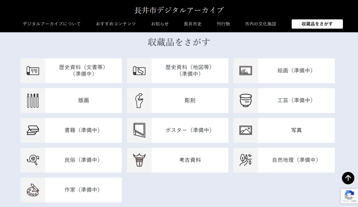
Task: Click the paint palette icon for 作家
Action: [x=33, y=190]
